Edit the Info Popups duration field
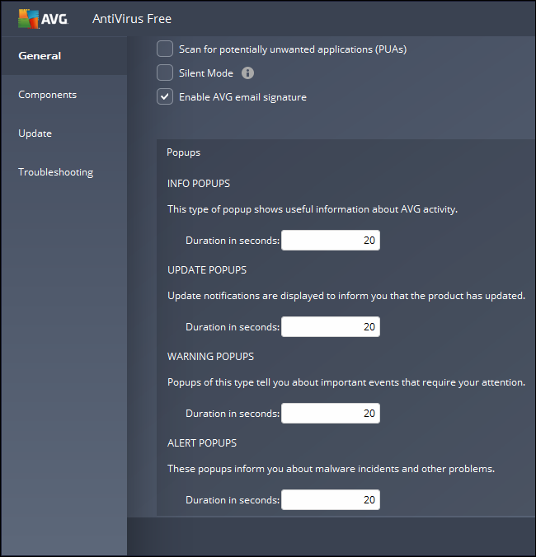The width and height of the screenshot is (536, 557). pyautogui.click(x=331, y=240)
